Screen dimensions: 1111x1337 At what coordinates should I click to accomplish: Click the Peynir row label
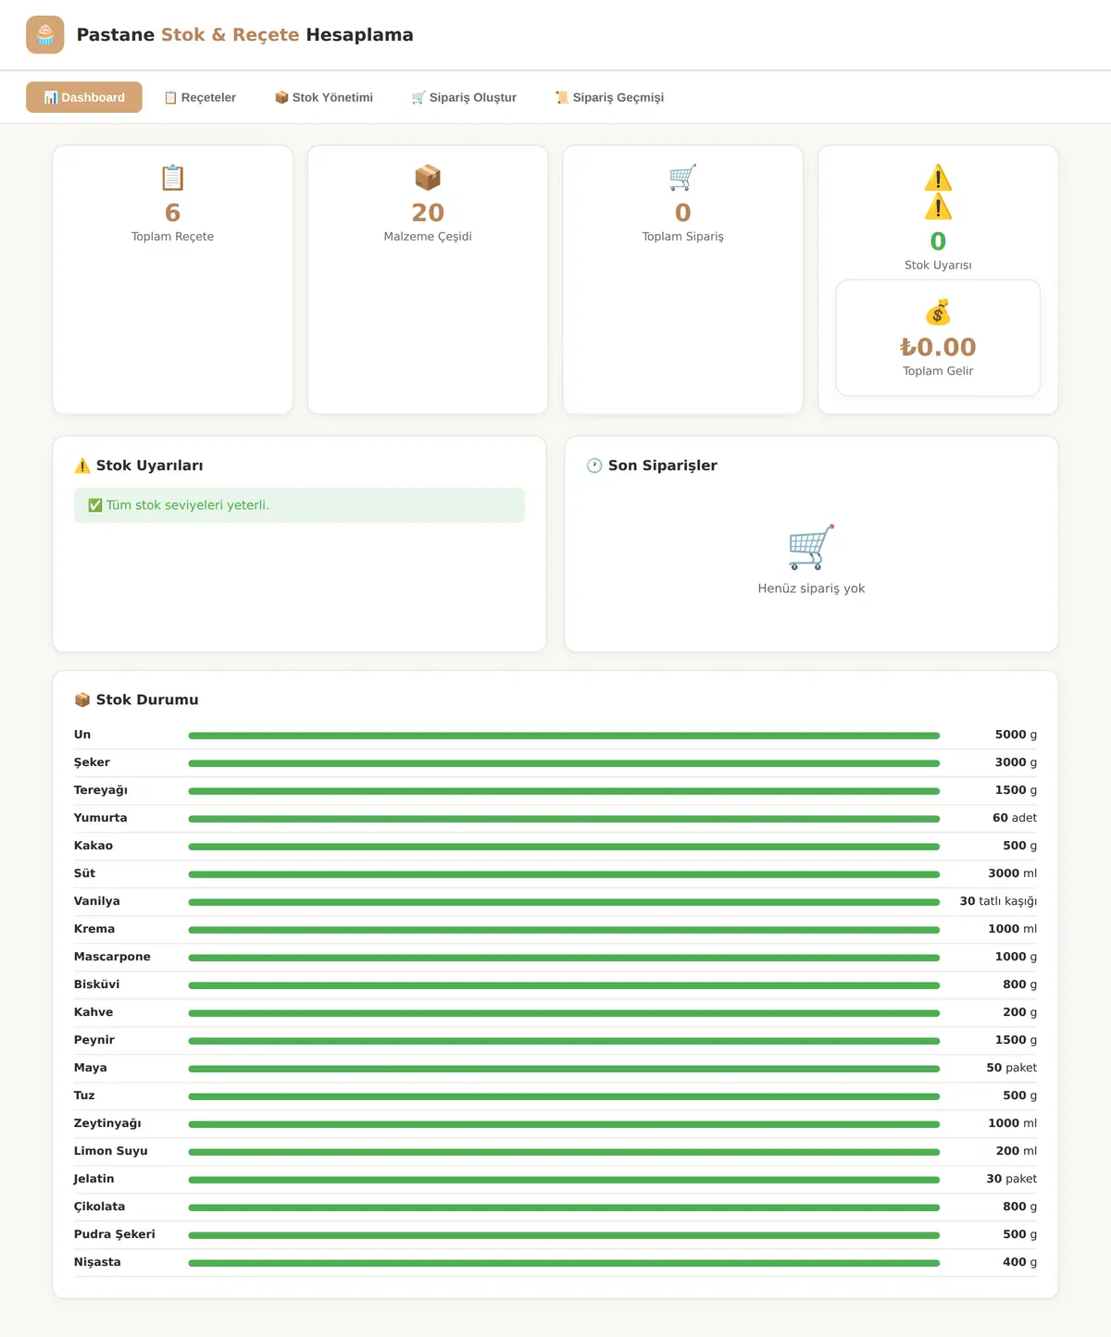[94, 1040]
